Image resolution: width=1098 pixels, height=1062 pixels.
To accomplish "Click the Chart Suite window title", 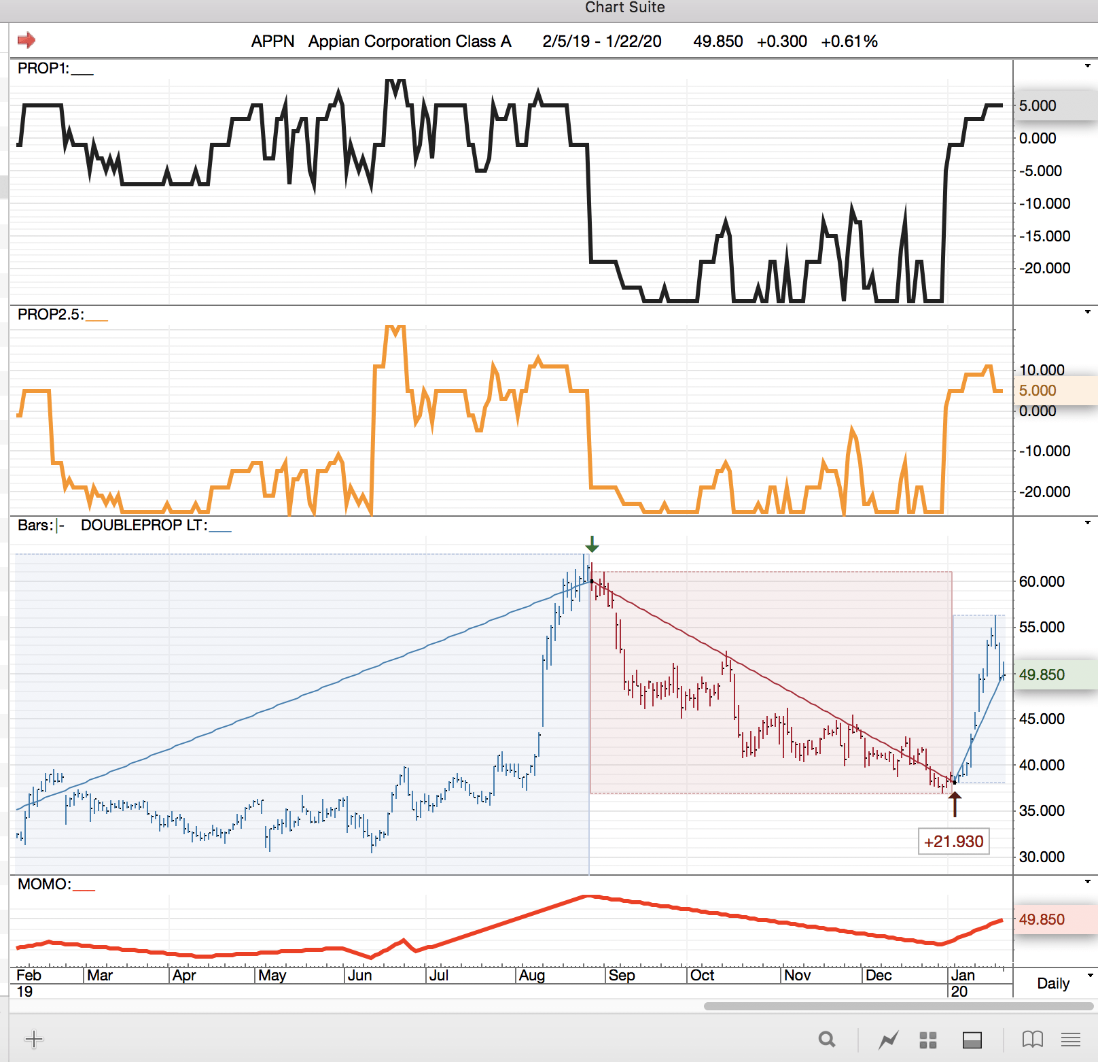I will click(x=625, y=7).
